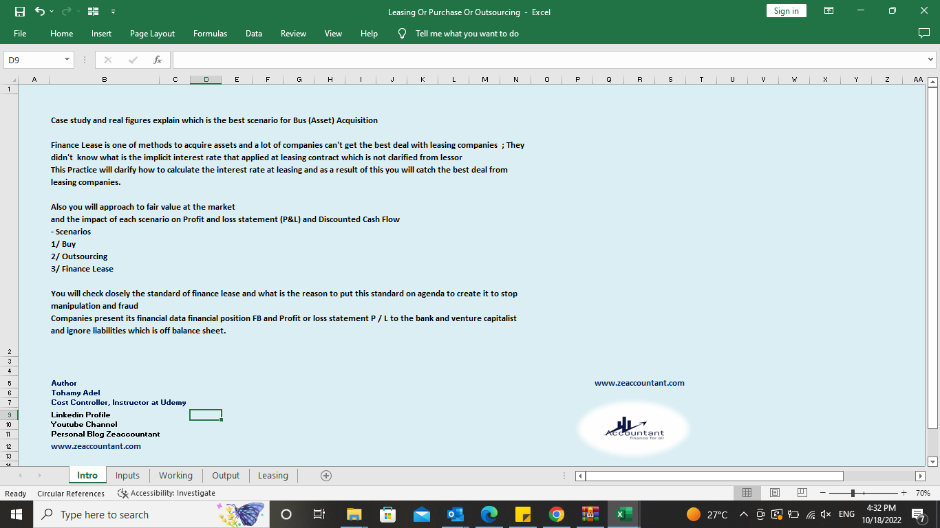This screenshot has width=940, height=528.
Task: Select the Intro sheet tab
Action: point(87,475)
